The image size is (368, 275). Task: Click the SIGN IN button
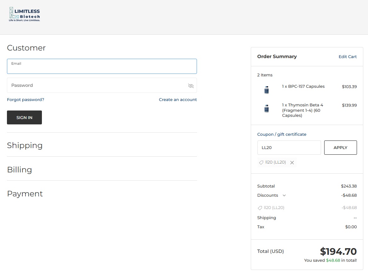point(24,117)
